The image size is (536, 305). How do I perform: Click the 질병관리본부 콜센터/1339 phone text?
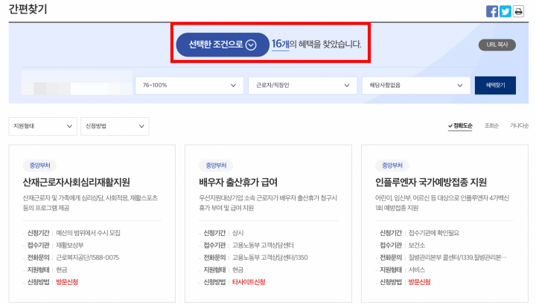(457, 258)
